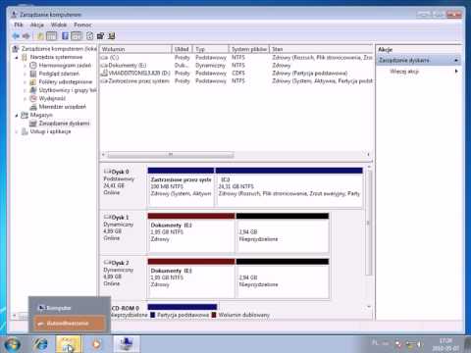Collapse the Magazyn tree node
Image resolution: width=471 pixels, height=353 pixels.
[x=17, y=115]
